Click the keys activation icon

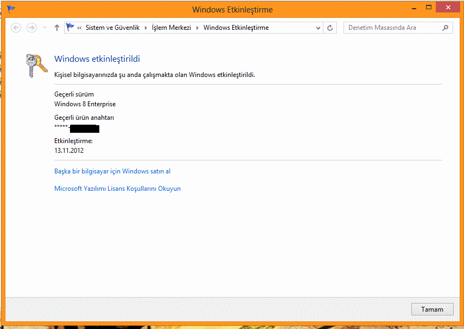coord(36,66)
